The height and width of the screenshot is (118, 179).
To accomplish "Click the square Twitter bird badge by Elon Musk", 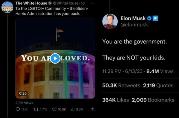I will point(155,18).
